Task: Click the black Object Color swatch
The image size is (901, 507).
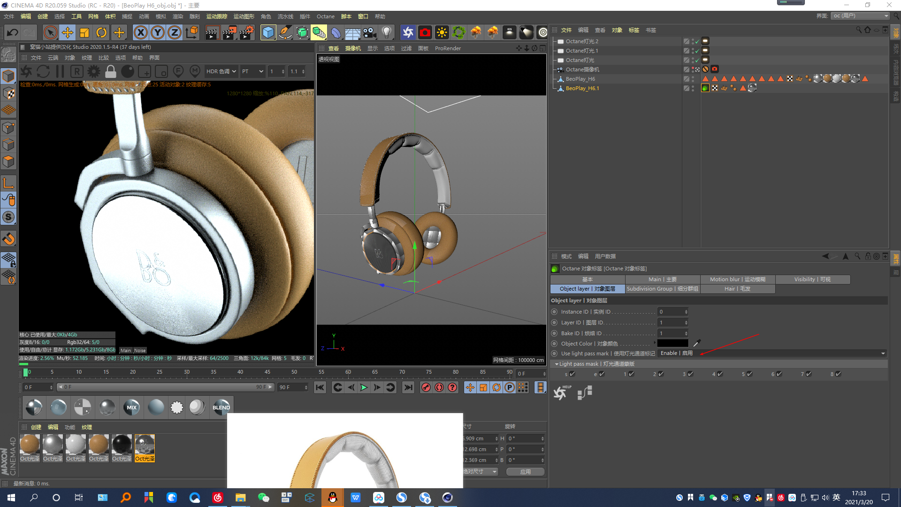Action: point(672,343)
